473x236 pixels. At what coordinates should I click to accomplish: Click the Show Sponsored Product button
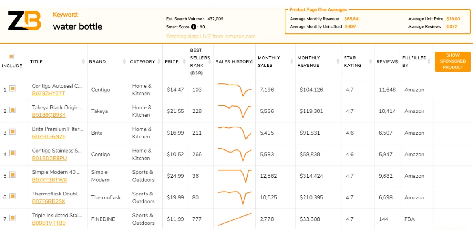[453, 61]
